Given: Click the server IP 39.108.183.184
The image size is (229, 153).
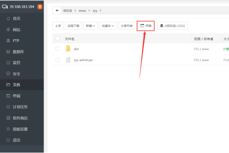Looking at the screenshot, I should [x=22, y=7].
